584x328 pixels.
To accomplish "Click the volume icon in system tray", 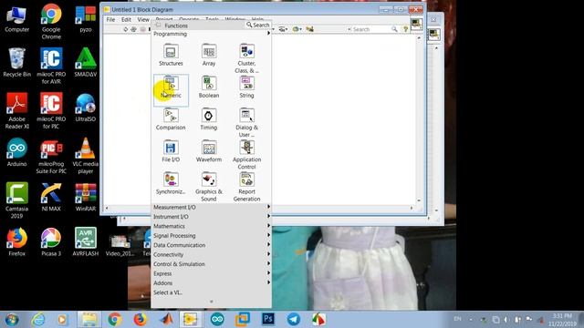I will [506, 320].
